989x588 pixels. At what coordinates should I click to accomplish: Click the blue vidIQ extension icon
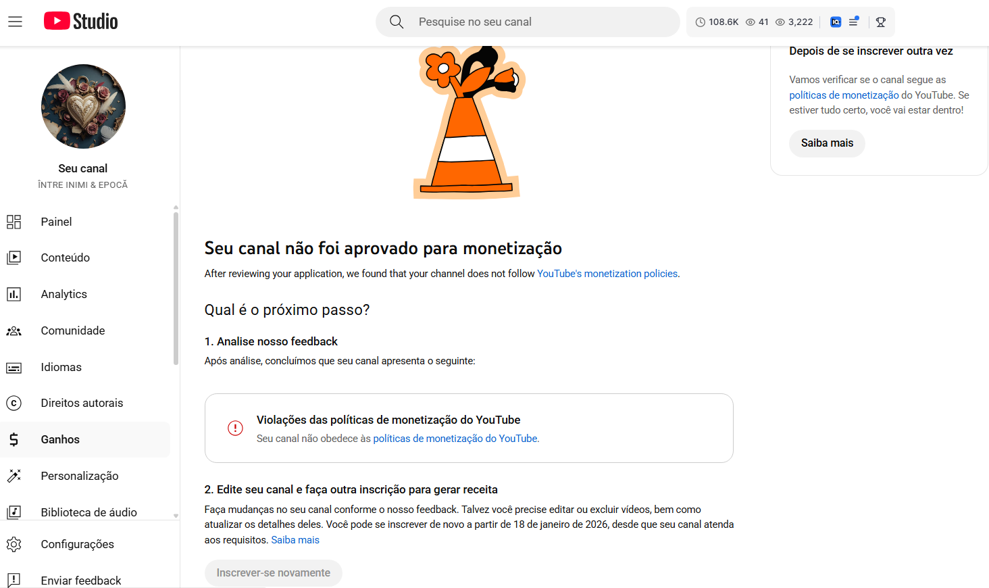click(x=836, y=22)
